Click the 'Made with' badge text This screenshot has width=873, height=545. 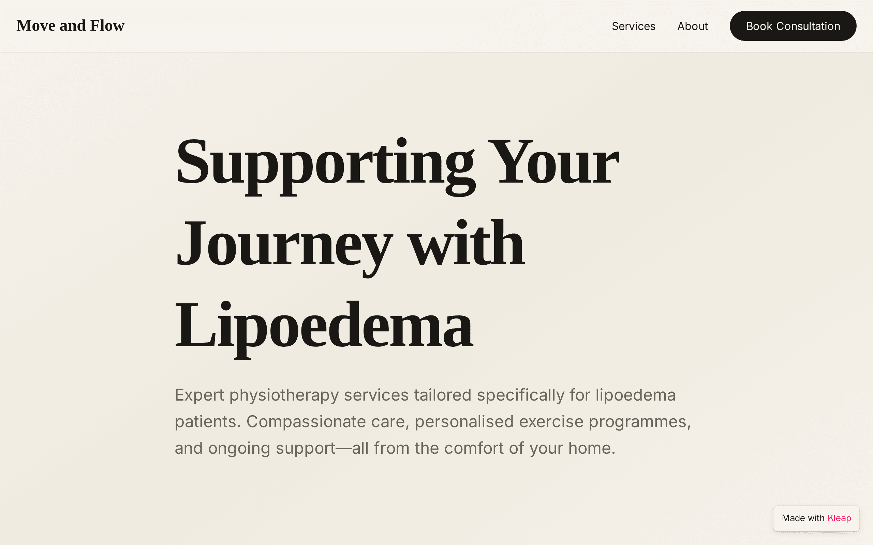point(803,518)
